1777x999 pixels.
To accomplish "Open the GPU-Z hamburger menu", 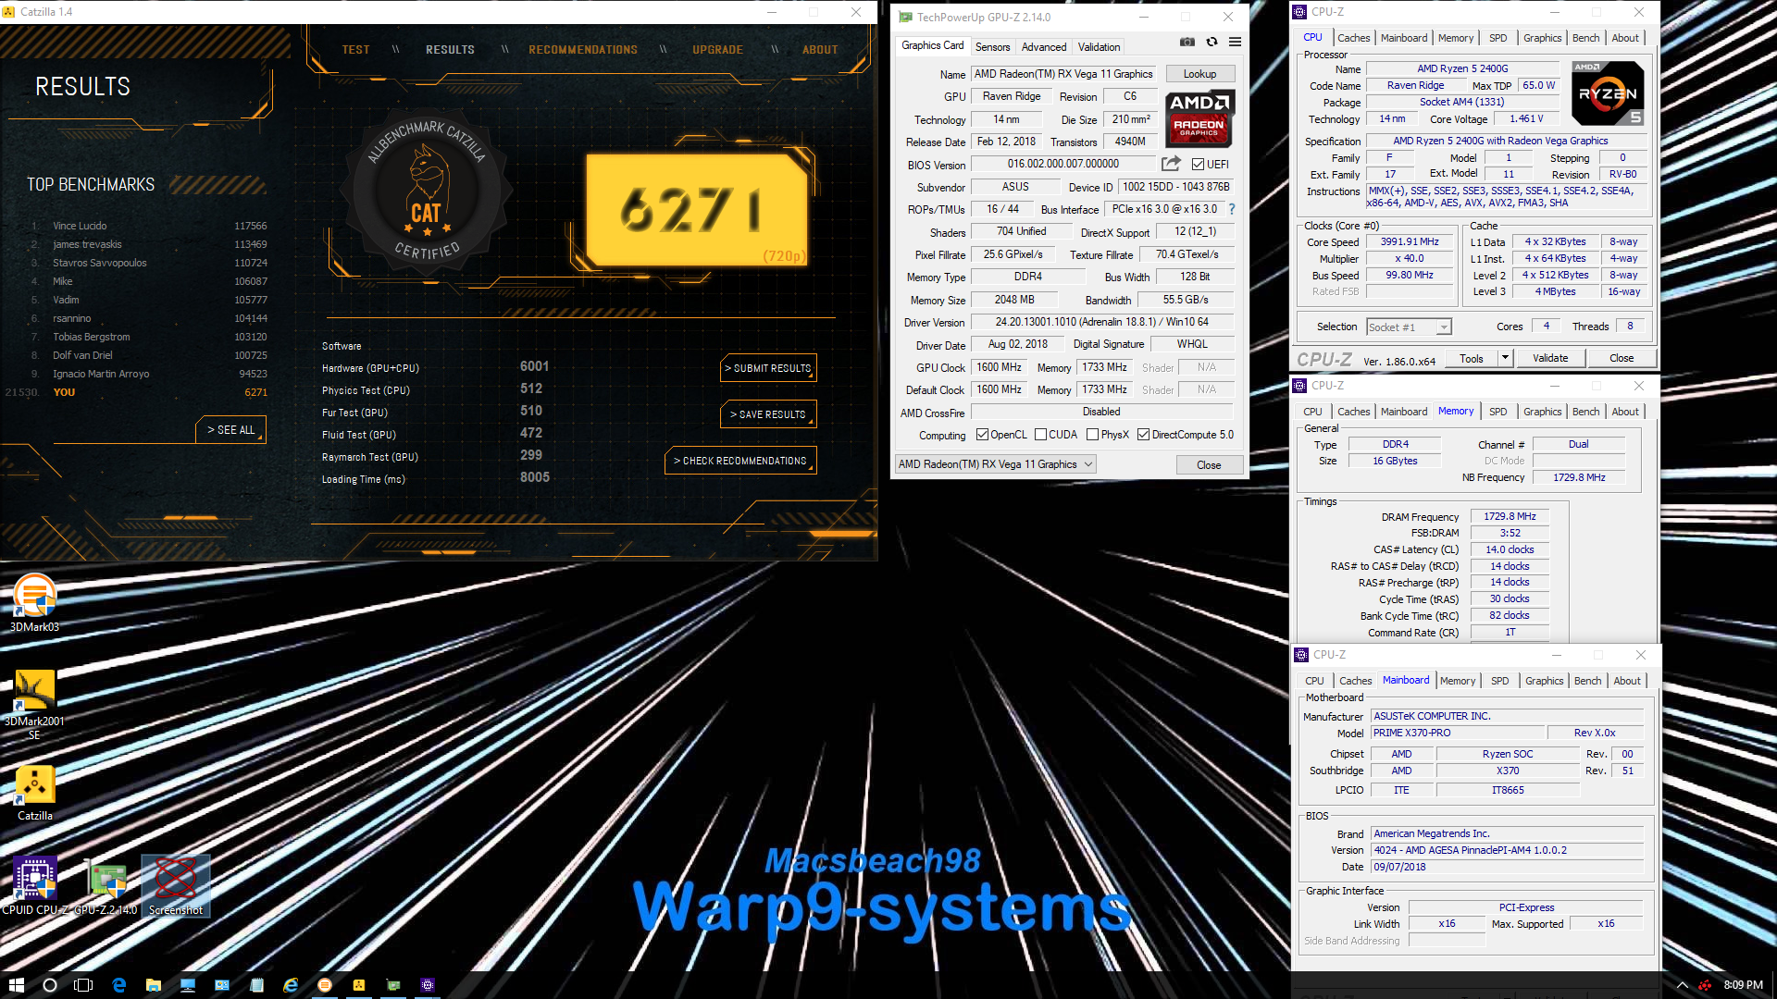I will (x=1235, y=42).
